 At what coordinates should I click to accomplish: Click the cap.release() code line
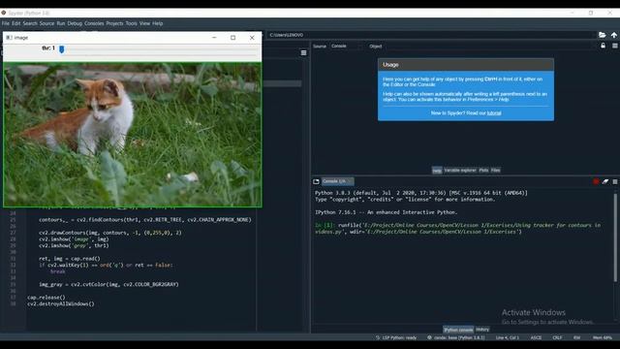46,298
